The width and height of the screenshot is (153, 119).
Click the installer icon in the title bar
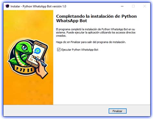7,6
